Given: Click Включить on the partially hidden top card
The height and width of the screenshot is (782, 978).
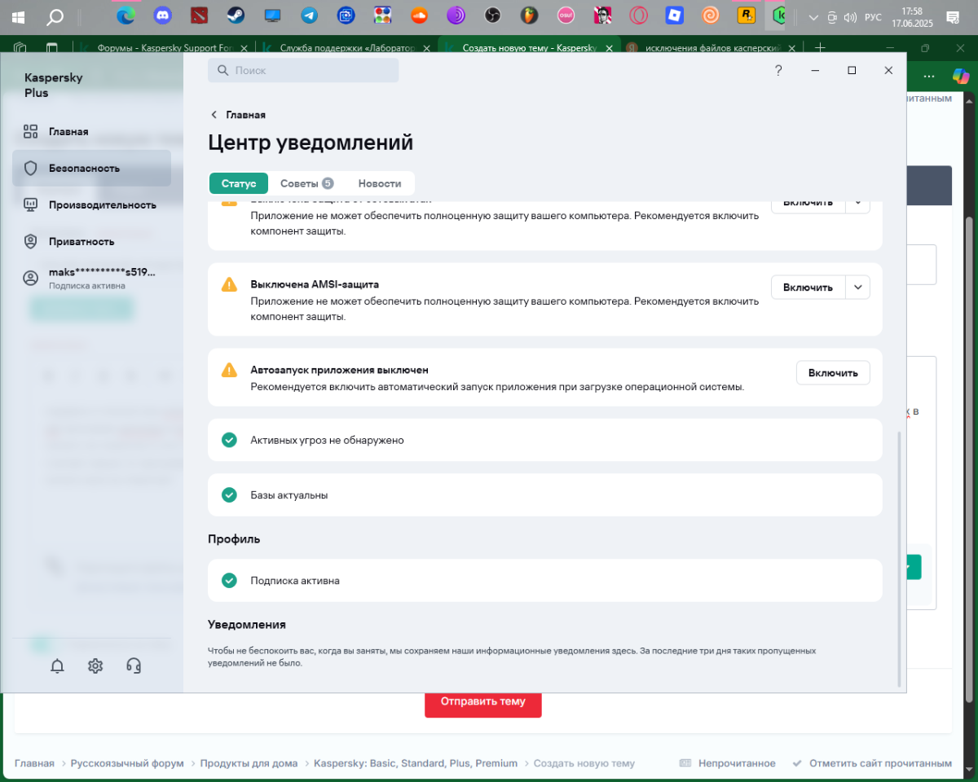Looking at the screenshot, I should click(x=808, y=205).
